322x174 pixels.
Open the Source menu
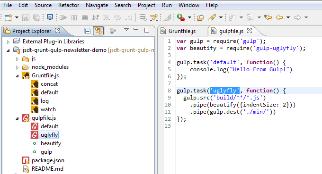[43, 5]
